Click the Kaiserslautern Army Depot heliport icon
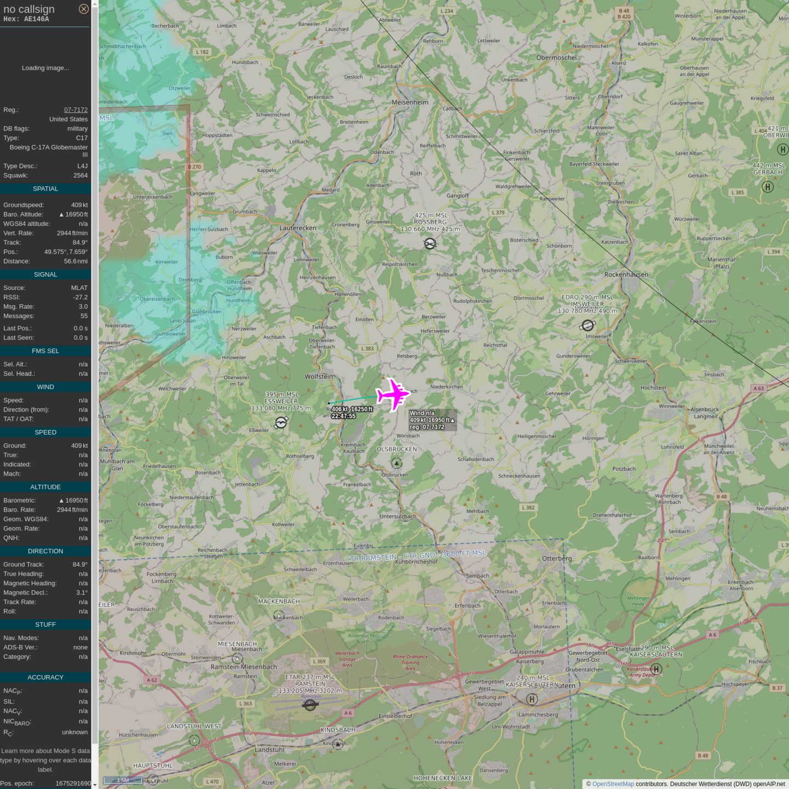Image resolution: width=789 pixels, height=789 pixels. (656, 669)
